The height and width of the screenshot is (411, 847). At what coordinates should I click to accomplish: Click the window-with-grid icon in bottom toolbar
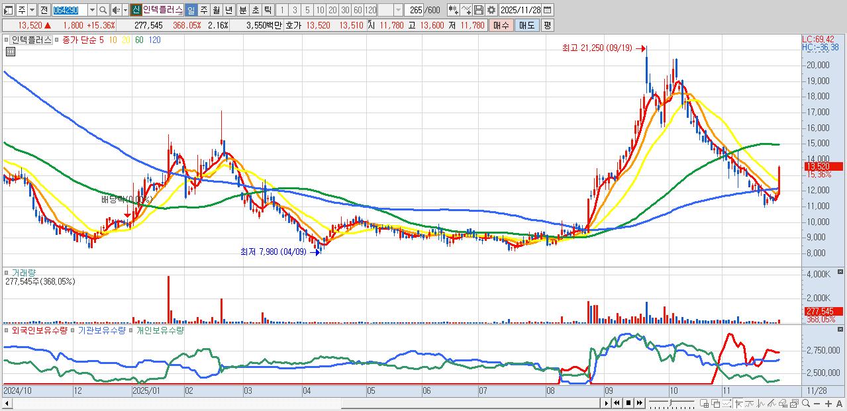click(704, 403)
